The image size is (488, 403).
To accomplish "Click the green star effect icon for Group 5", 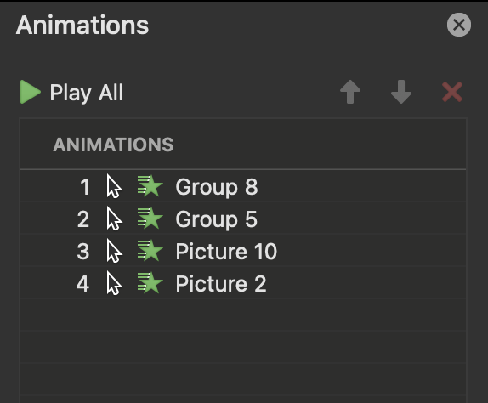I will pos(150,219).
